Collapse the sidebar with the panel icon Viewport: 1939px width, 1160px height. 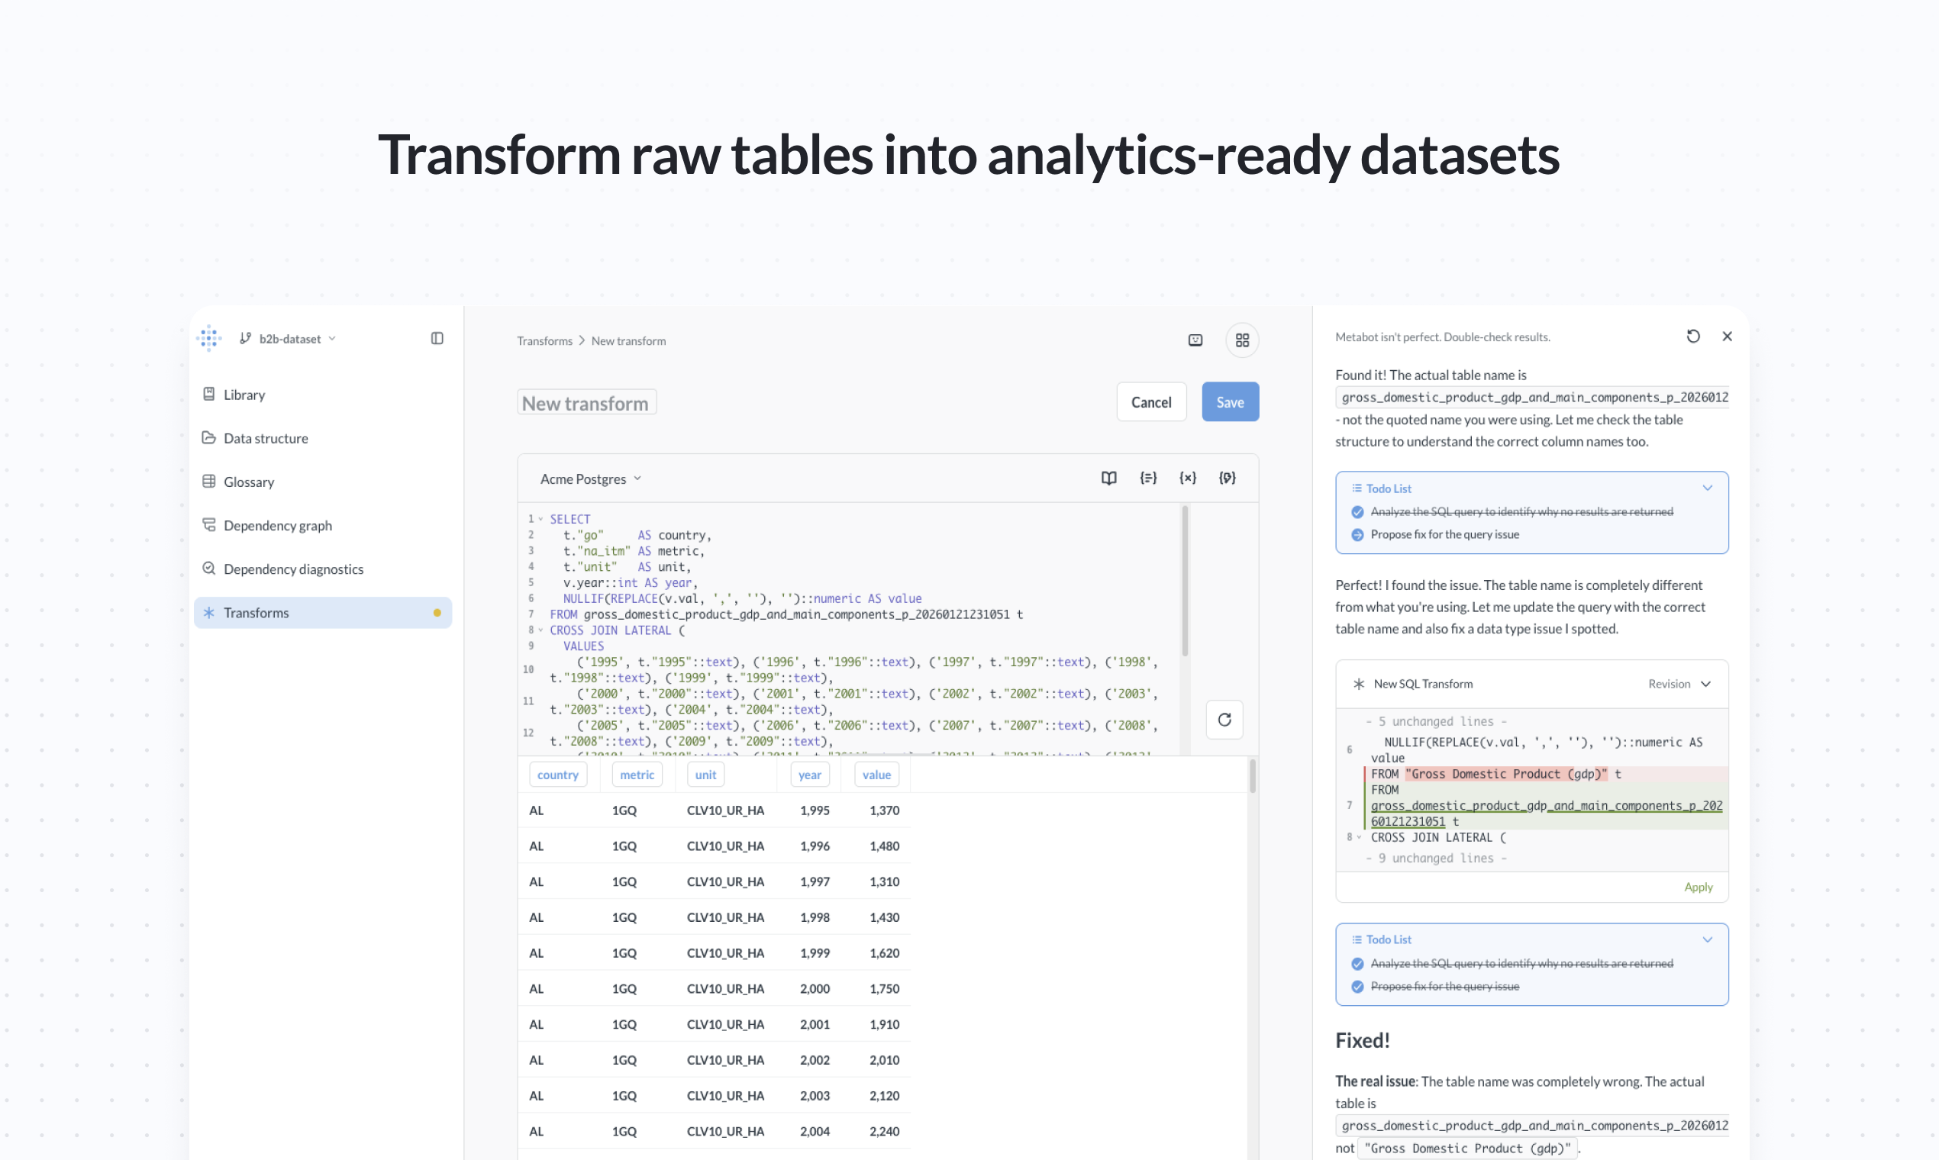coord(437,337)
